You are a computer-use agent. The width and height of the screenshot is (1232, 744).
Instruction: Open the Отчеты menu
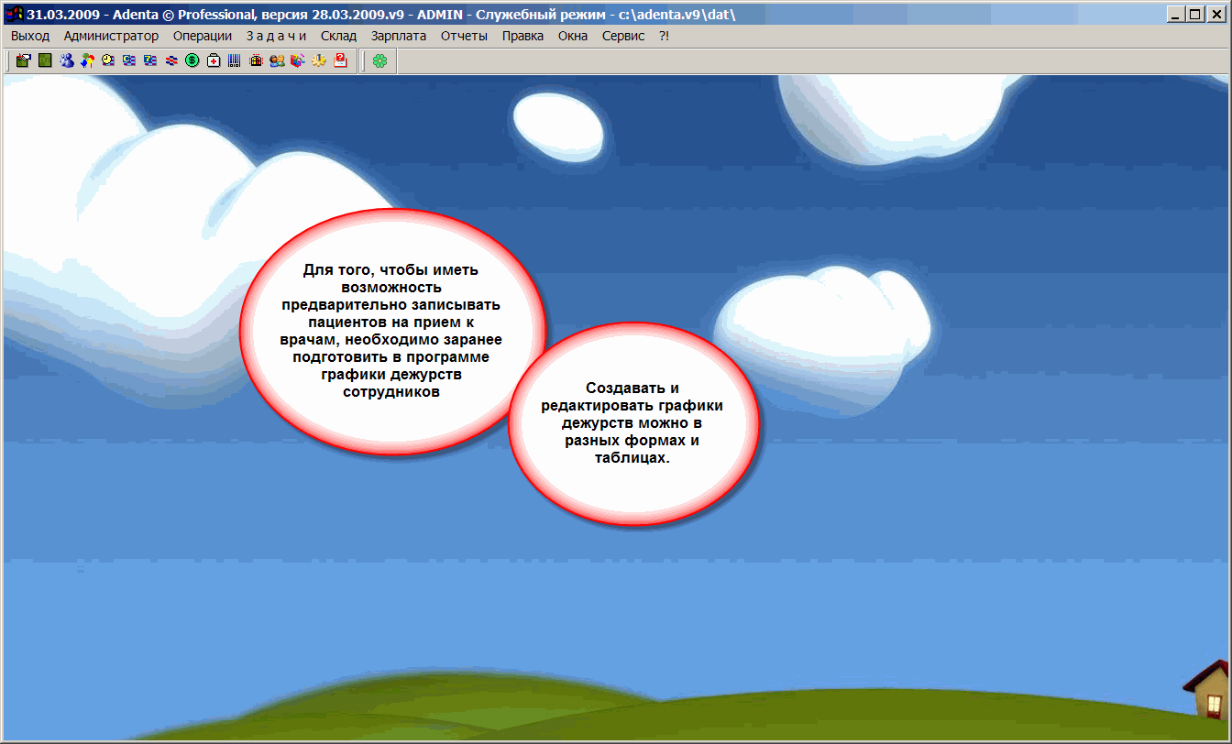click(464, 36)
